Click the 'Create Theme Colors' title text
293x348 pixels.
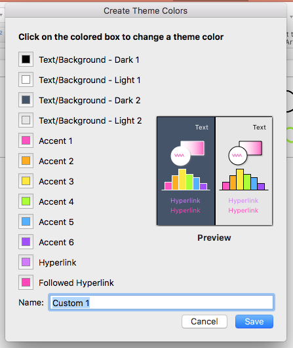click(x=146, y=10)
